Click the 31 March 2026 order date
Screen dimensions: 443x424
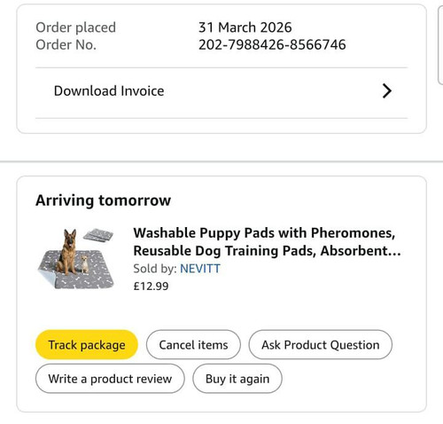click(x=245, y=27)
